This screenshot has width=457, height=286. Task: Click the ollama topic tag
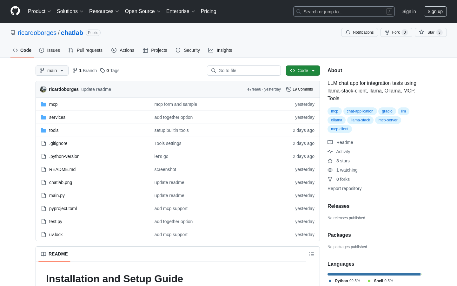tap(336, 120)
